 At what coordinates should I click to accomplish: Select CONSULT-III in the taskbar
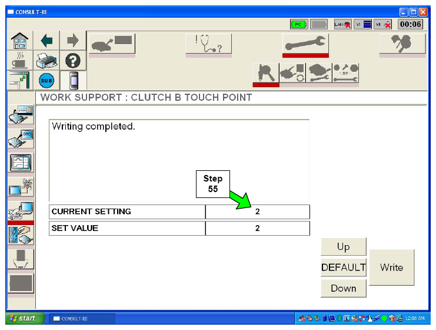[81, 319]
